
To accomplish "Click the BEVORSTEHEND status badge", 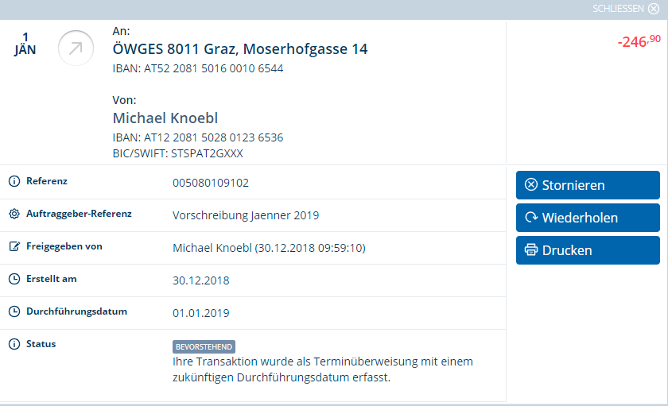I will coord(204,347).
